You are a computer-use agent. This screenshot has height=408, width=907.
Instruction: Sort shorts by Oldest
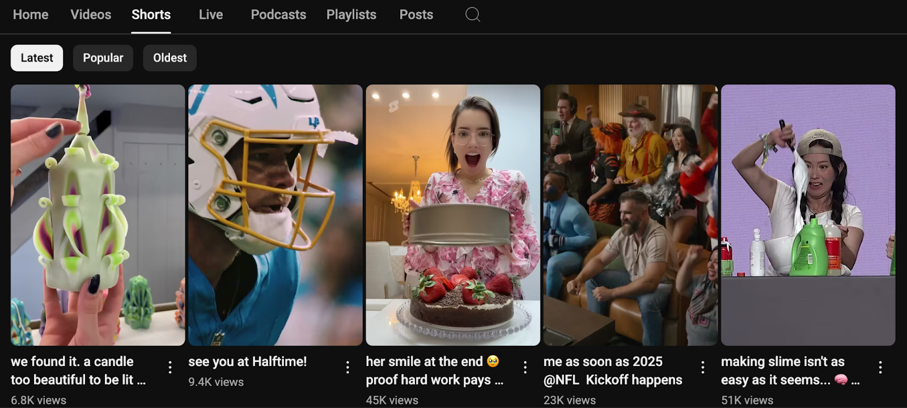169,58
